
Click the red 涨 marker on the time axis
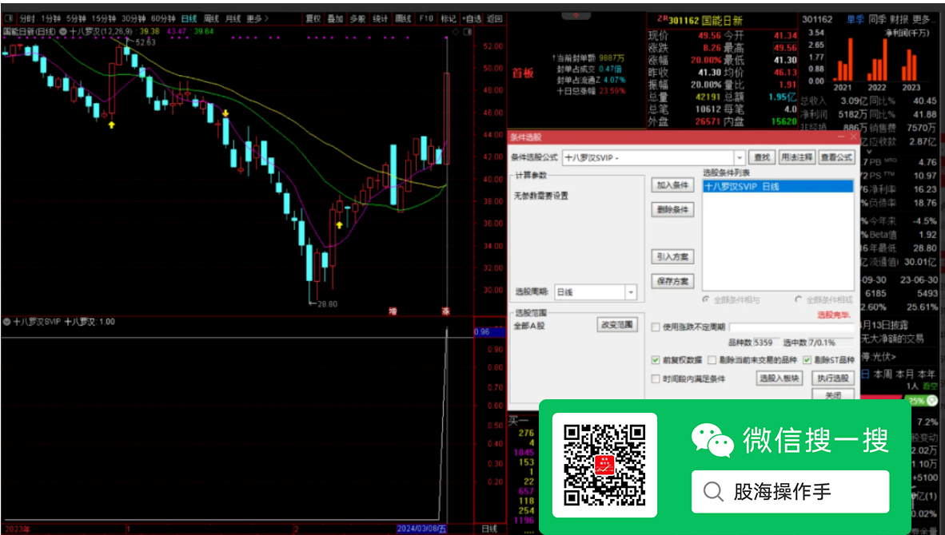[x=446, y=311]
